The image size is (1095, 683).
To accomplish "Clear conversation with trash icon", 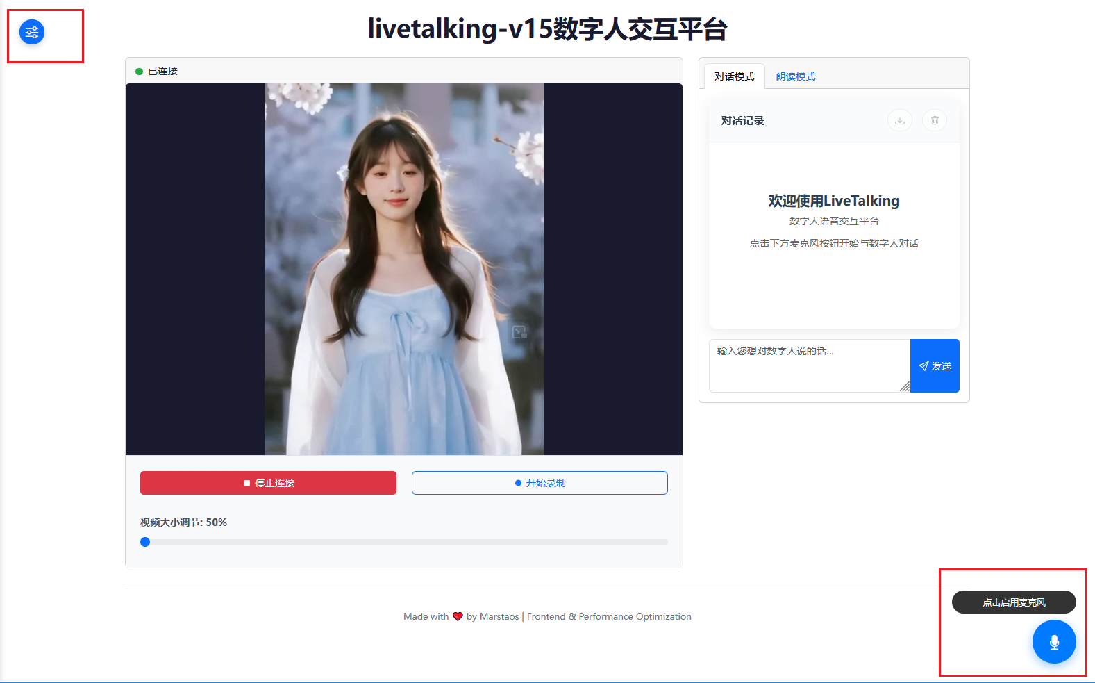I will point(935,120).
